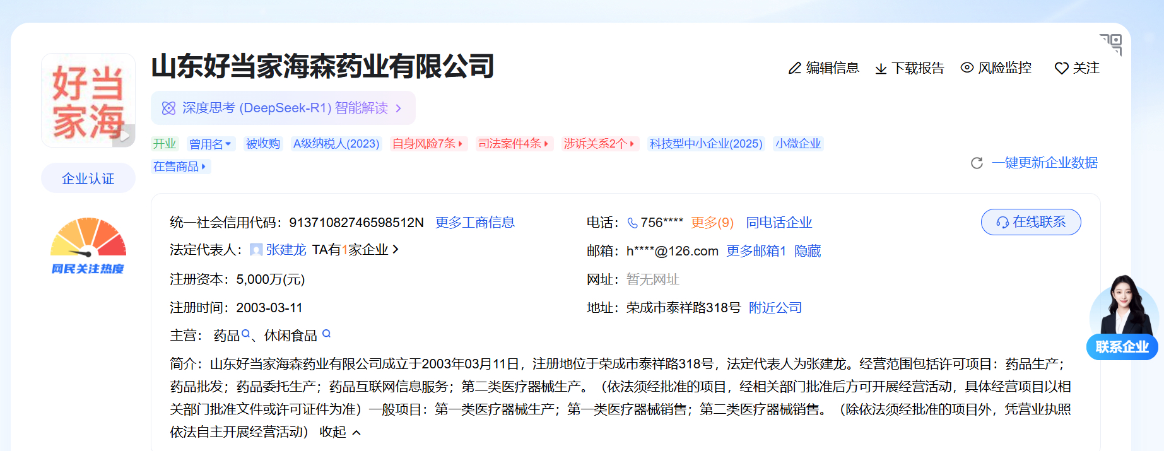The image size is (1164, 451).
Task: Open 附近公司 link
Action: pos(775,308)
